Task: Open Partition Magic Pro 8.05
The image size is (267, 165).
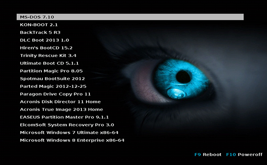Action: point(51,71)
